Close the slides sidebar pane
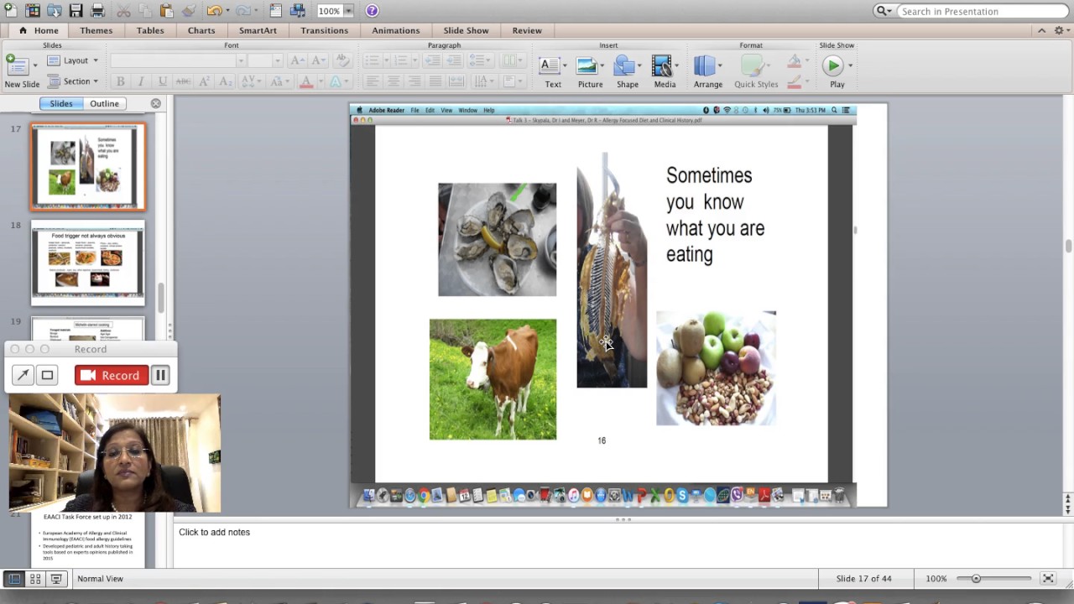The width and height of the screenshot is (1074, 604). [155, 103]
